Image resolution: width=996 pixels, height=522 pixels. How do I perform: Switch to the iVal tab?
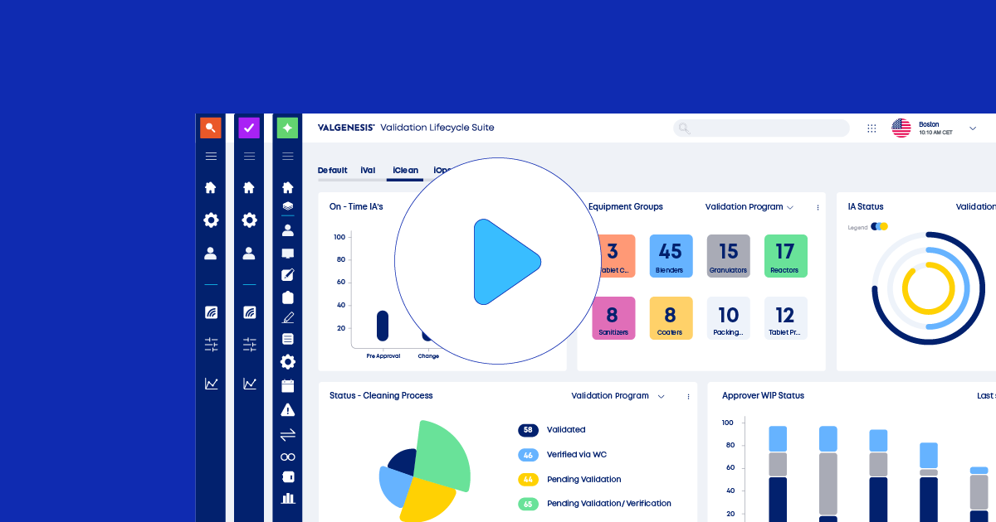(x=368, y=171)
